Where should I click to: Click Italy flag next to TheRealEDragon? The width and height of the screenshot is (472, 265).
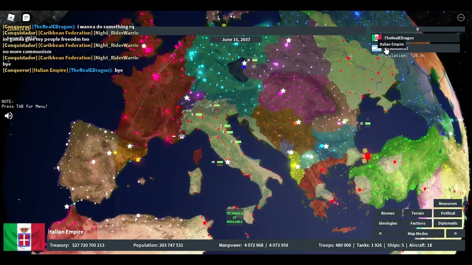(x=376, y=38)
